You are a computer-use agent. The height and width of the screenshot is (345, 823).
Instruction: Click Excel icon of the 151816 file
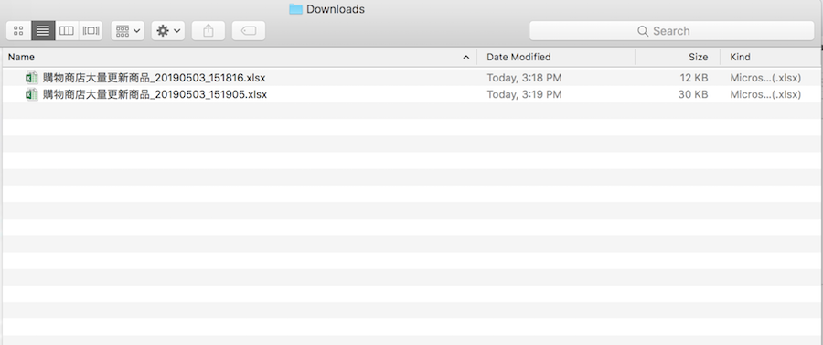click(x=31, y=78)
